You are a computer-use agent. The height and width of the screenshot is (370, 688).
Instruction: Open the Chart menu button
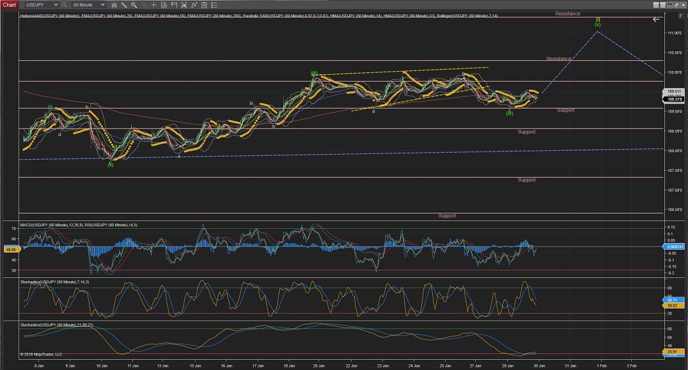pyautogui.click(x=10, y=4)
